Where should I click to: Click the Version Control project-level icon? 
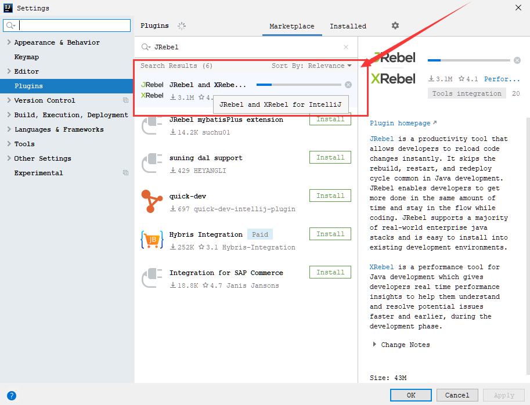(126, 100)
